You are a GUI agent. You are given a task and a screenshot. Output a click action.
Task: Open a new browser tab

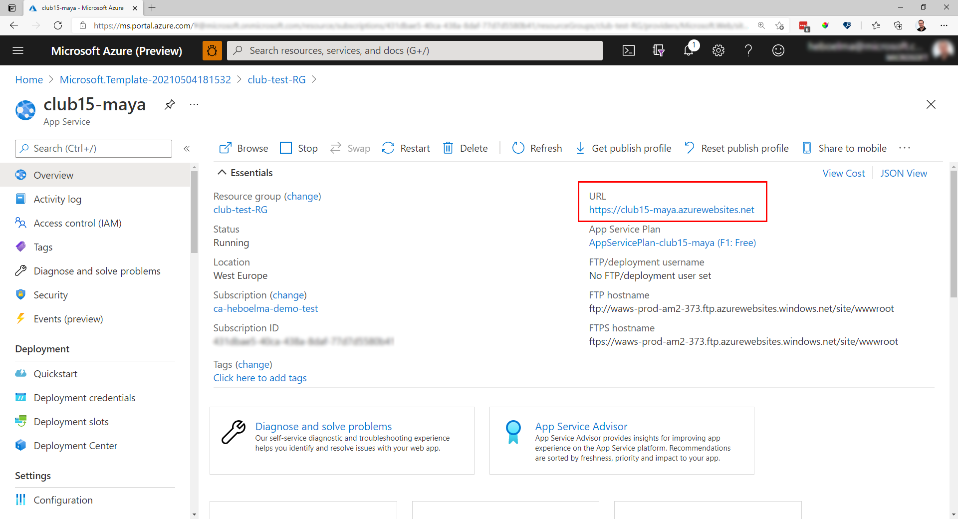tap(152, 7)
